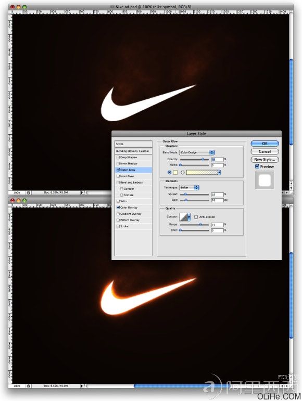Click the Opacity percentage field
The image size is (302, 401).
[x=217, y=159]
